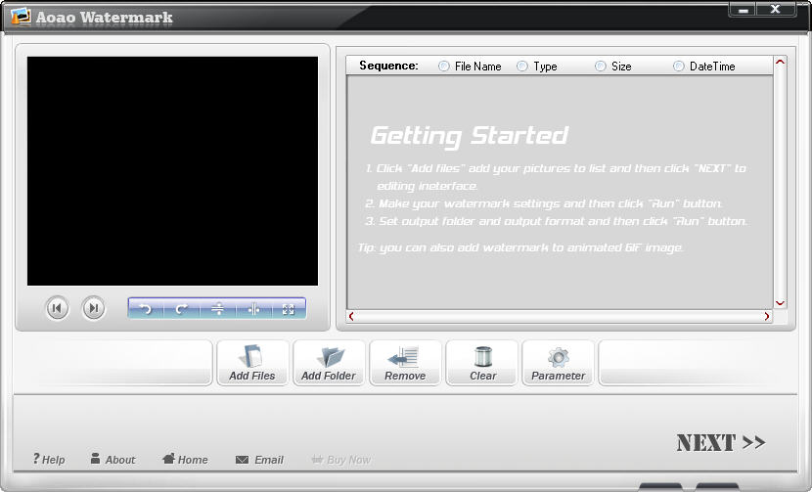Viewport: 812px width, 492px height.
Task: Click file list scroll right arrow
Action: point(767,316)
